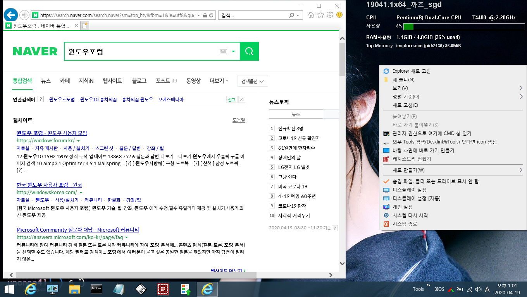Toggle the IME language indicator A
The width and height of the screenshot is (527, 297).
click(x=487, y=289)
